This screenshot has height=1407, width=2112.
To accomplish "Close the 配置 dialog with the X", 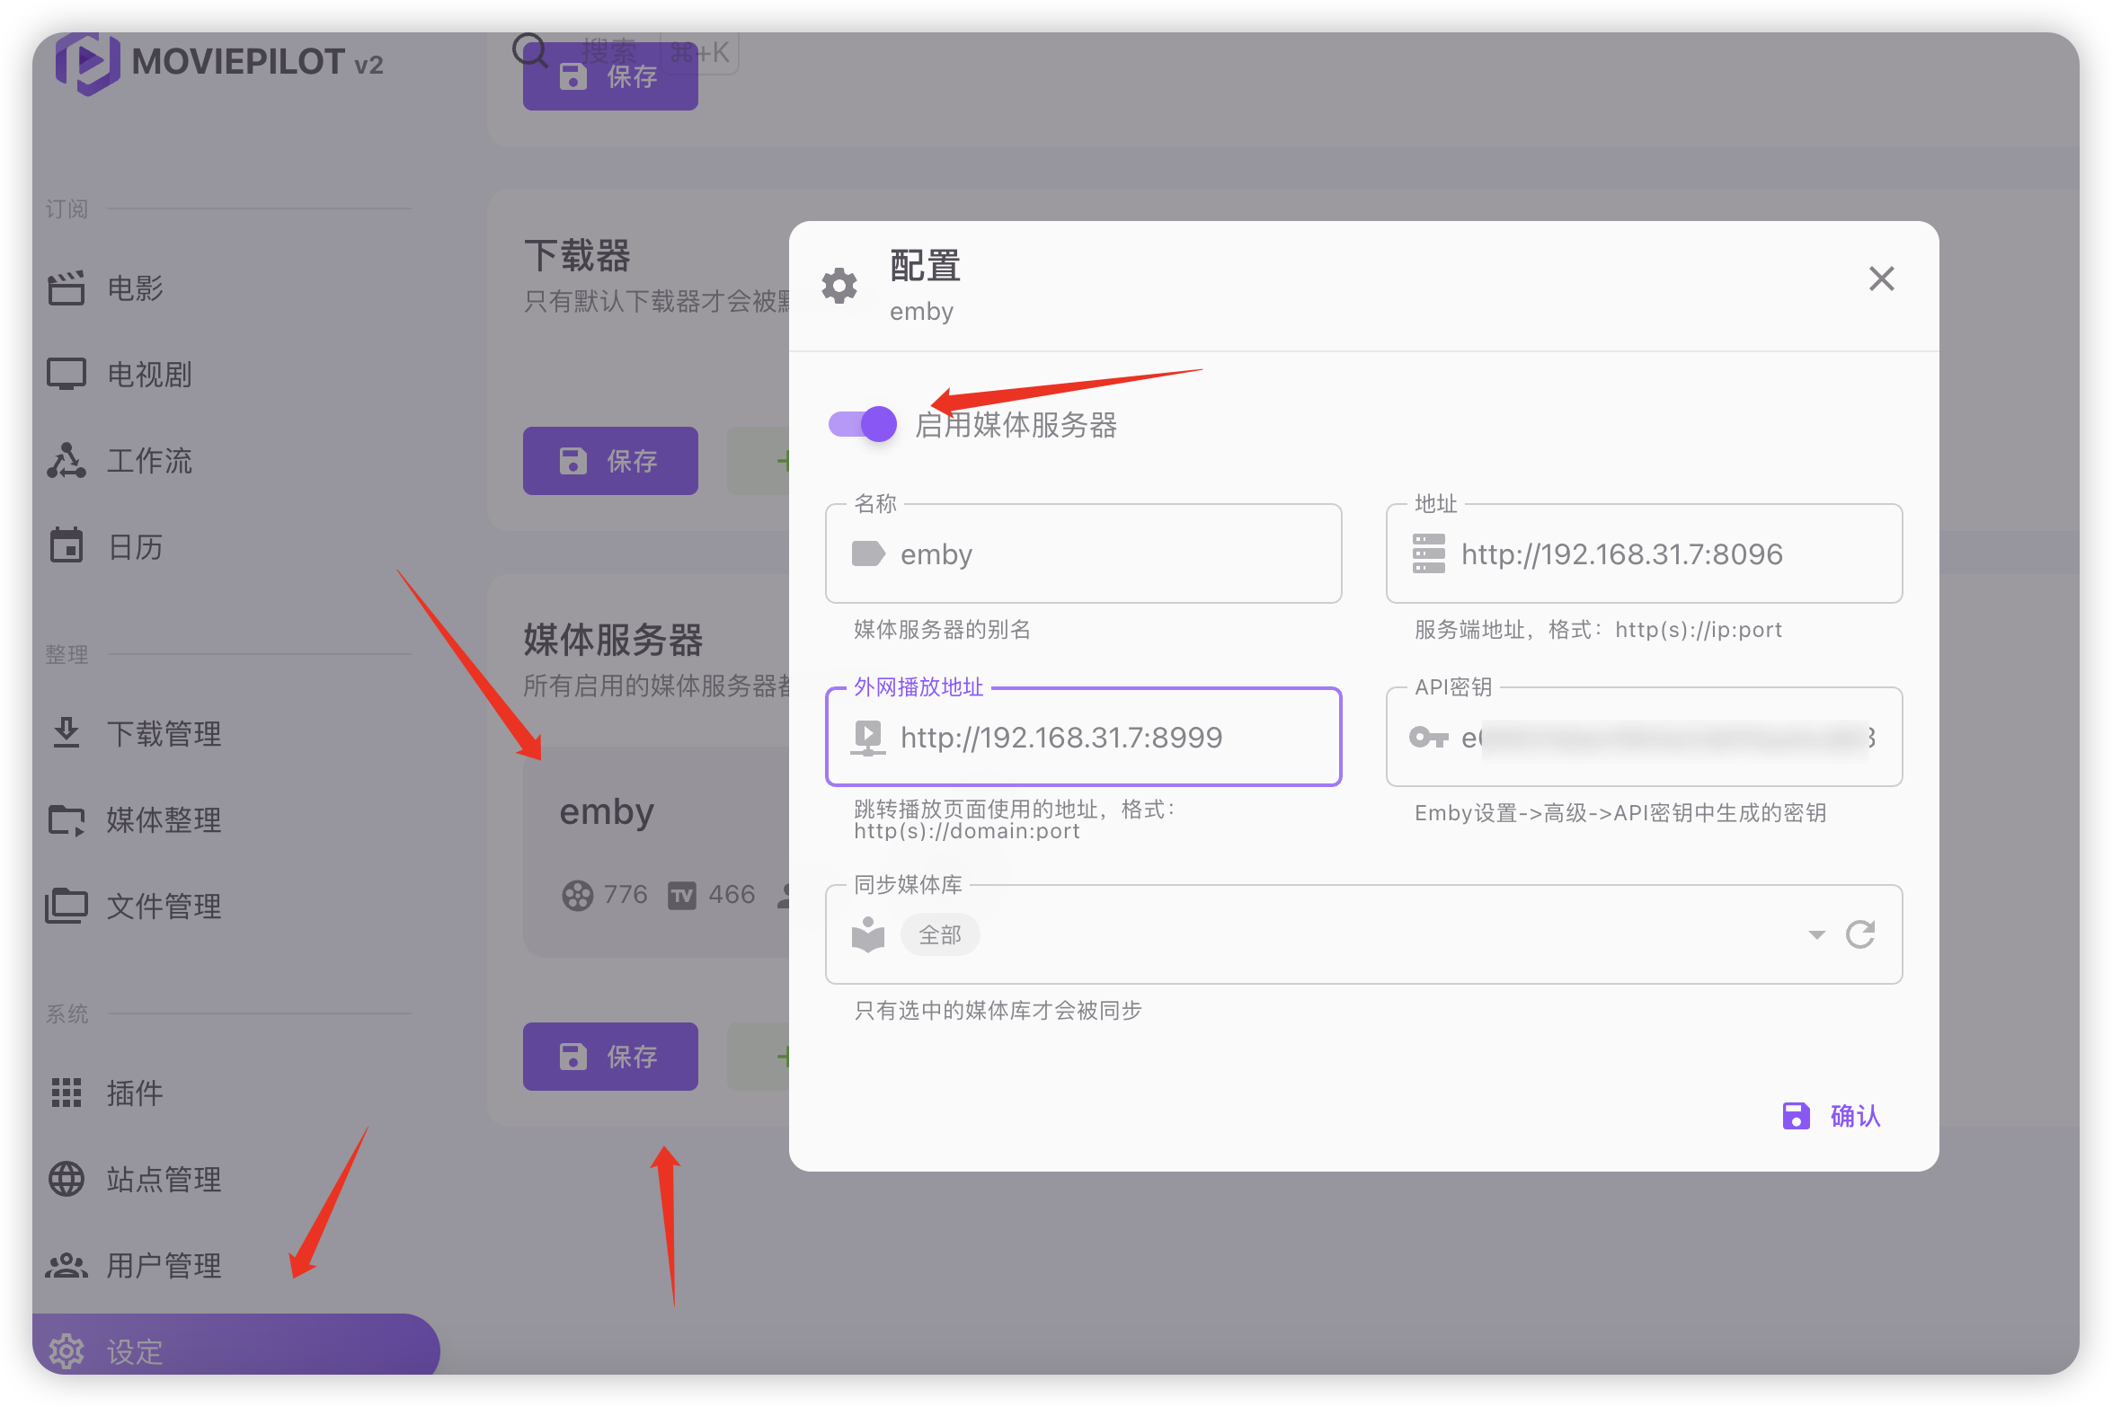I will tap(1881, 279).
